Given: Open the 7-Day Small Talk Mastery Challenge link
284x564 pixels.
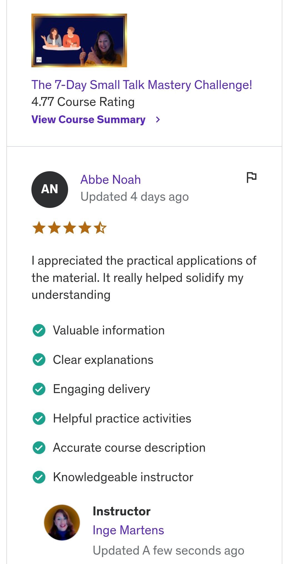Looking at the screenshot, I should click(x=142, y=85).
